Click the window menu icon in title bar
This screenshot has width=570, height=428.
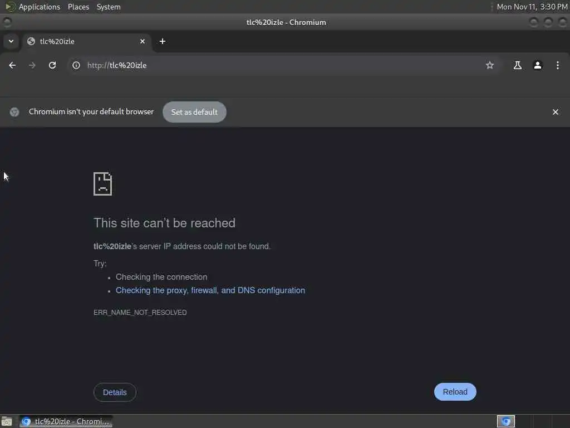7,22
